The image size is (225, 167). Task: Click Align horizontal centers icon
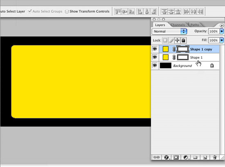(x=147, y=11)
